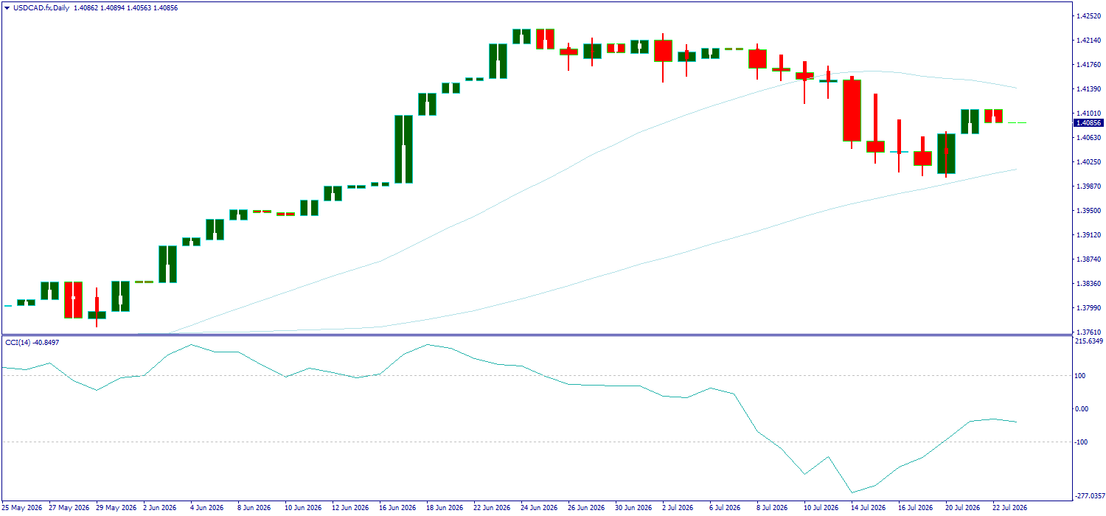This screenshot has height=516, width=1106.
Task: Click the 1.38740 price axis label
Action: (1089, 259)
